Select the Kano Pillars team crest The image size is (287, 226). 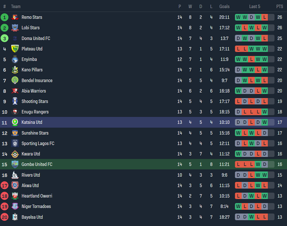(15, 70)
